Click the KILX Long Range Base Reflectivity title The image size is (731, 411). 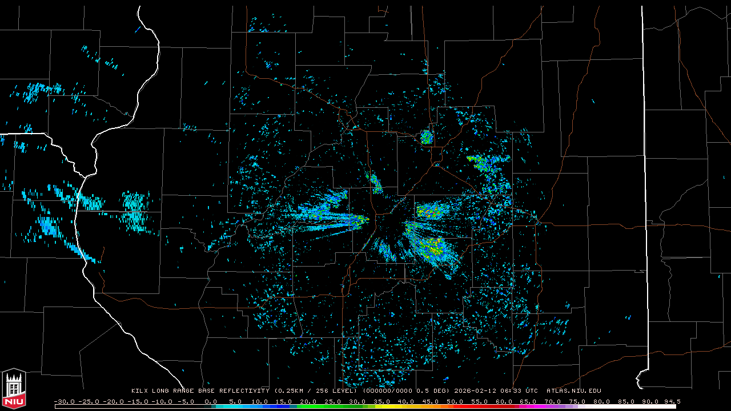[x=200, y=391]
